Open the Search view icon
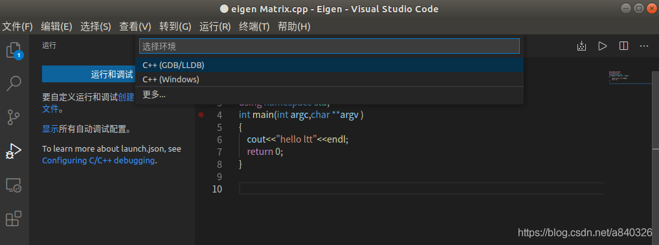The image size is (659, 245). 14,84
